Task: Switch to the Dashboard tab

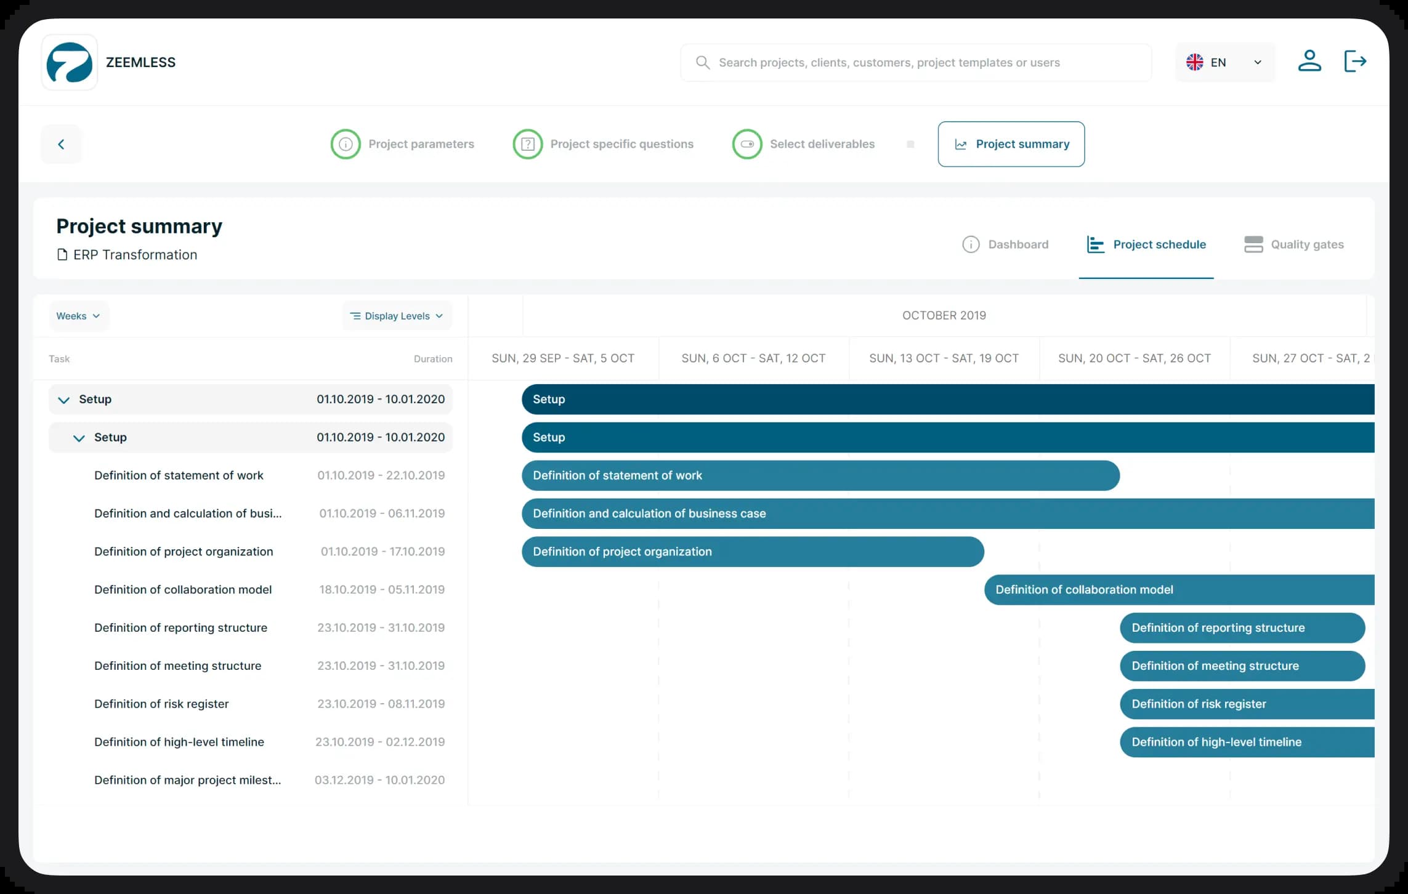Action: 1005,244
